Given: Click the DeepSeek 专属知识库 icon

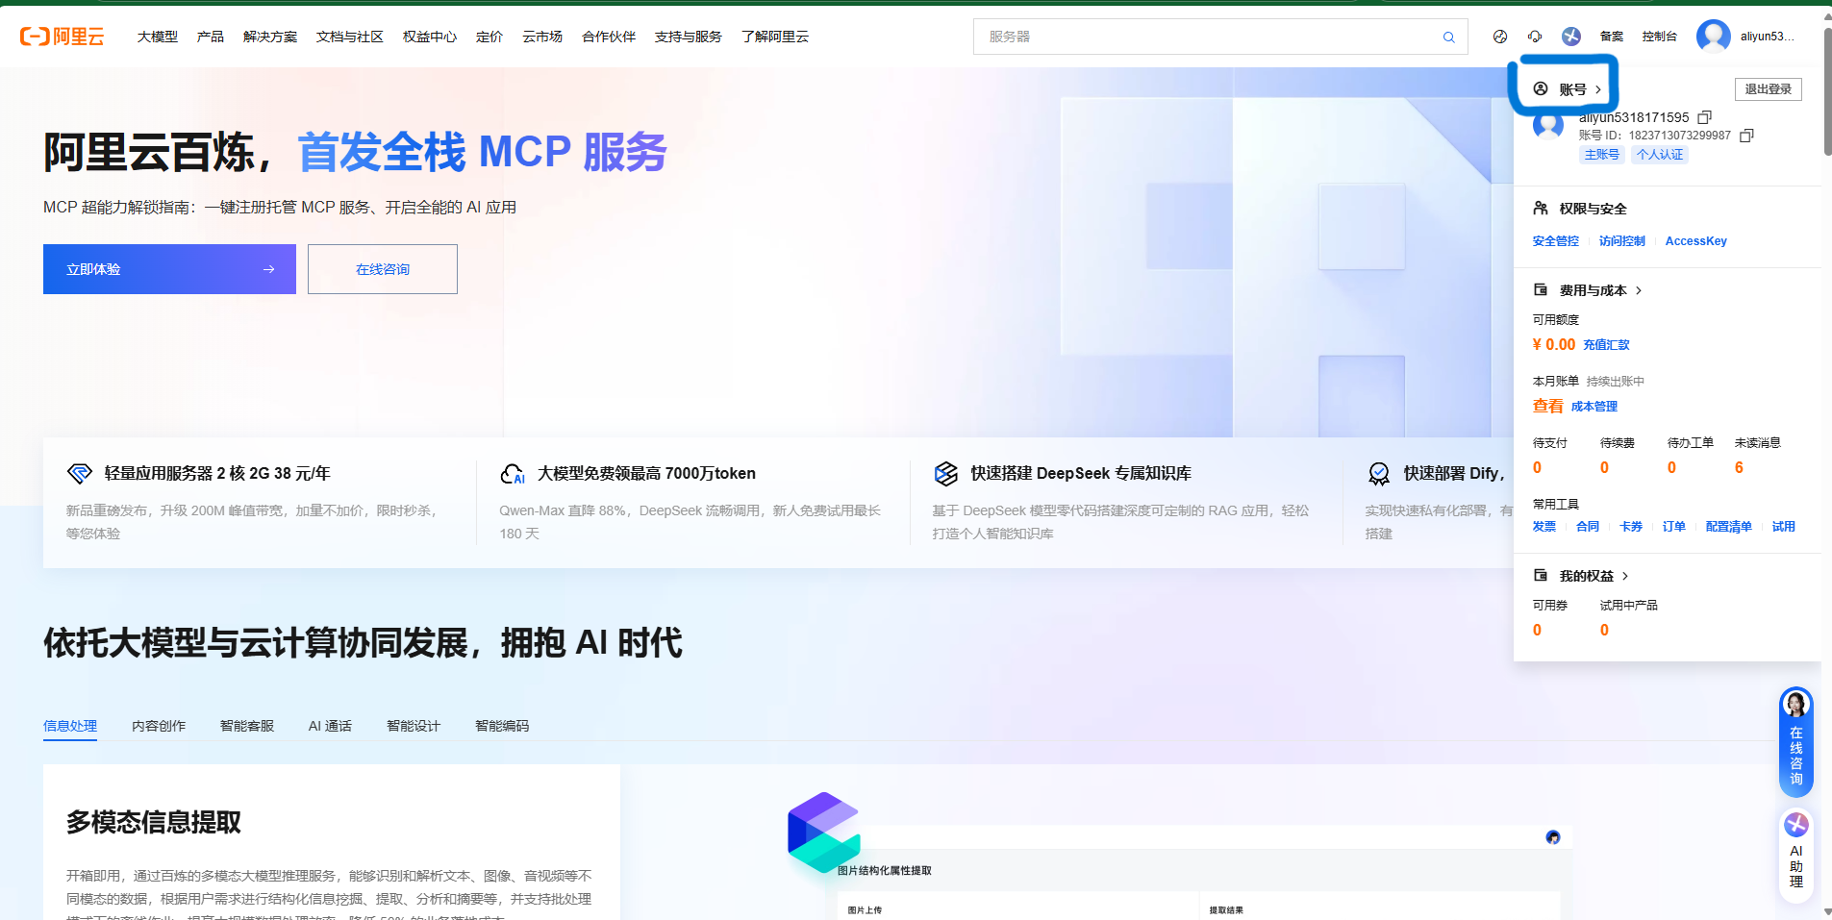Looking at the screenshot, I should pyautogui.click(x=946, y=473).
